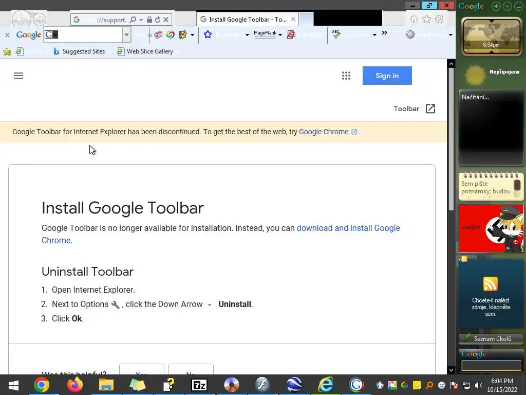Click the yellow notes gadget text area

(486, 187)
